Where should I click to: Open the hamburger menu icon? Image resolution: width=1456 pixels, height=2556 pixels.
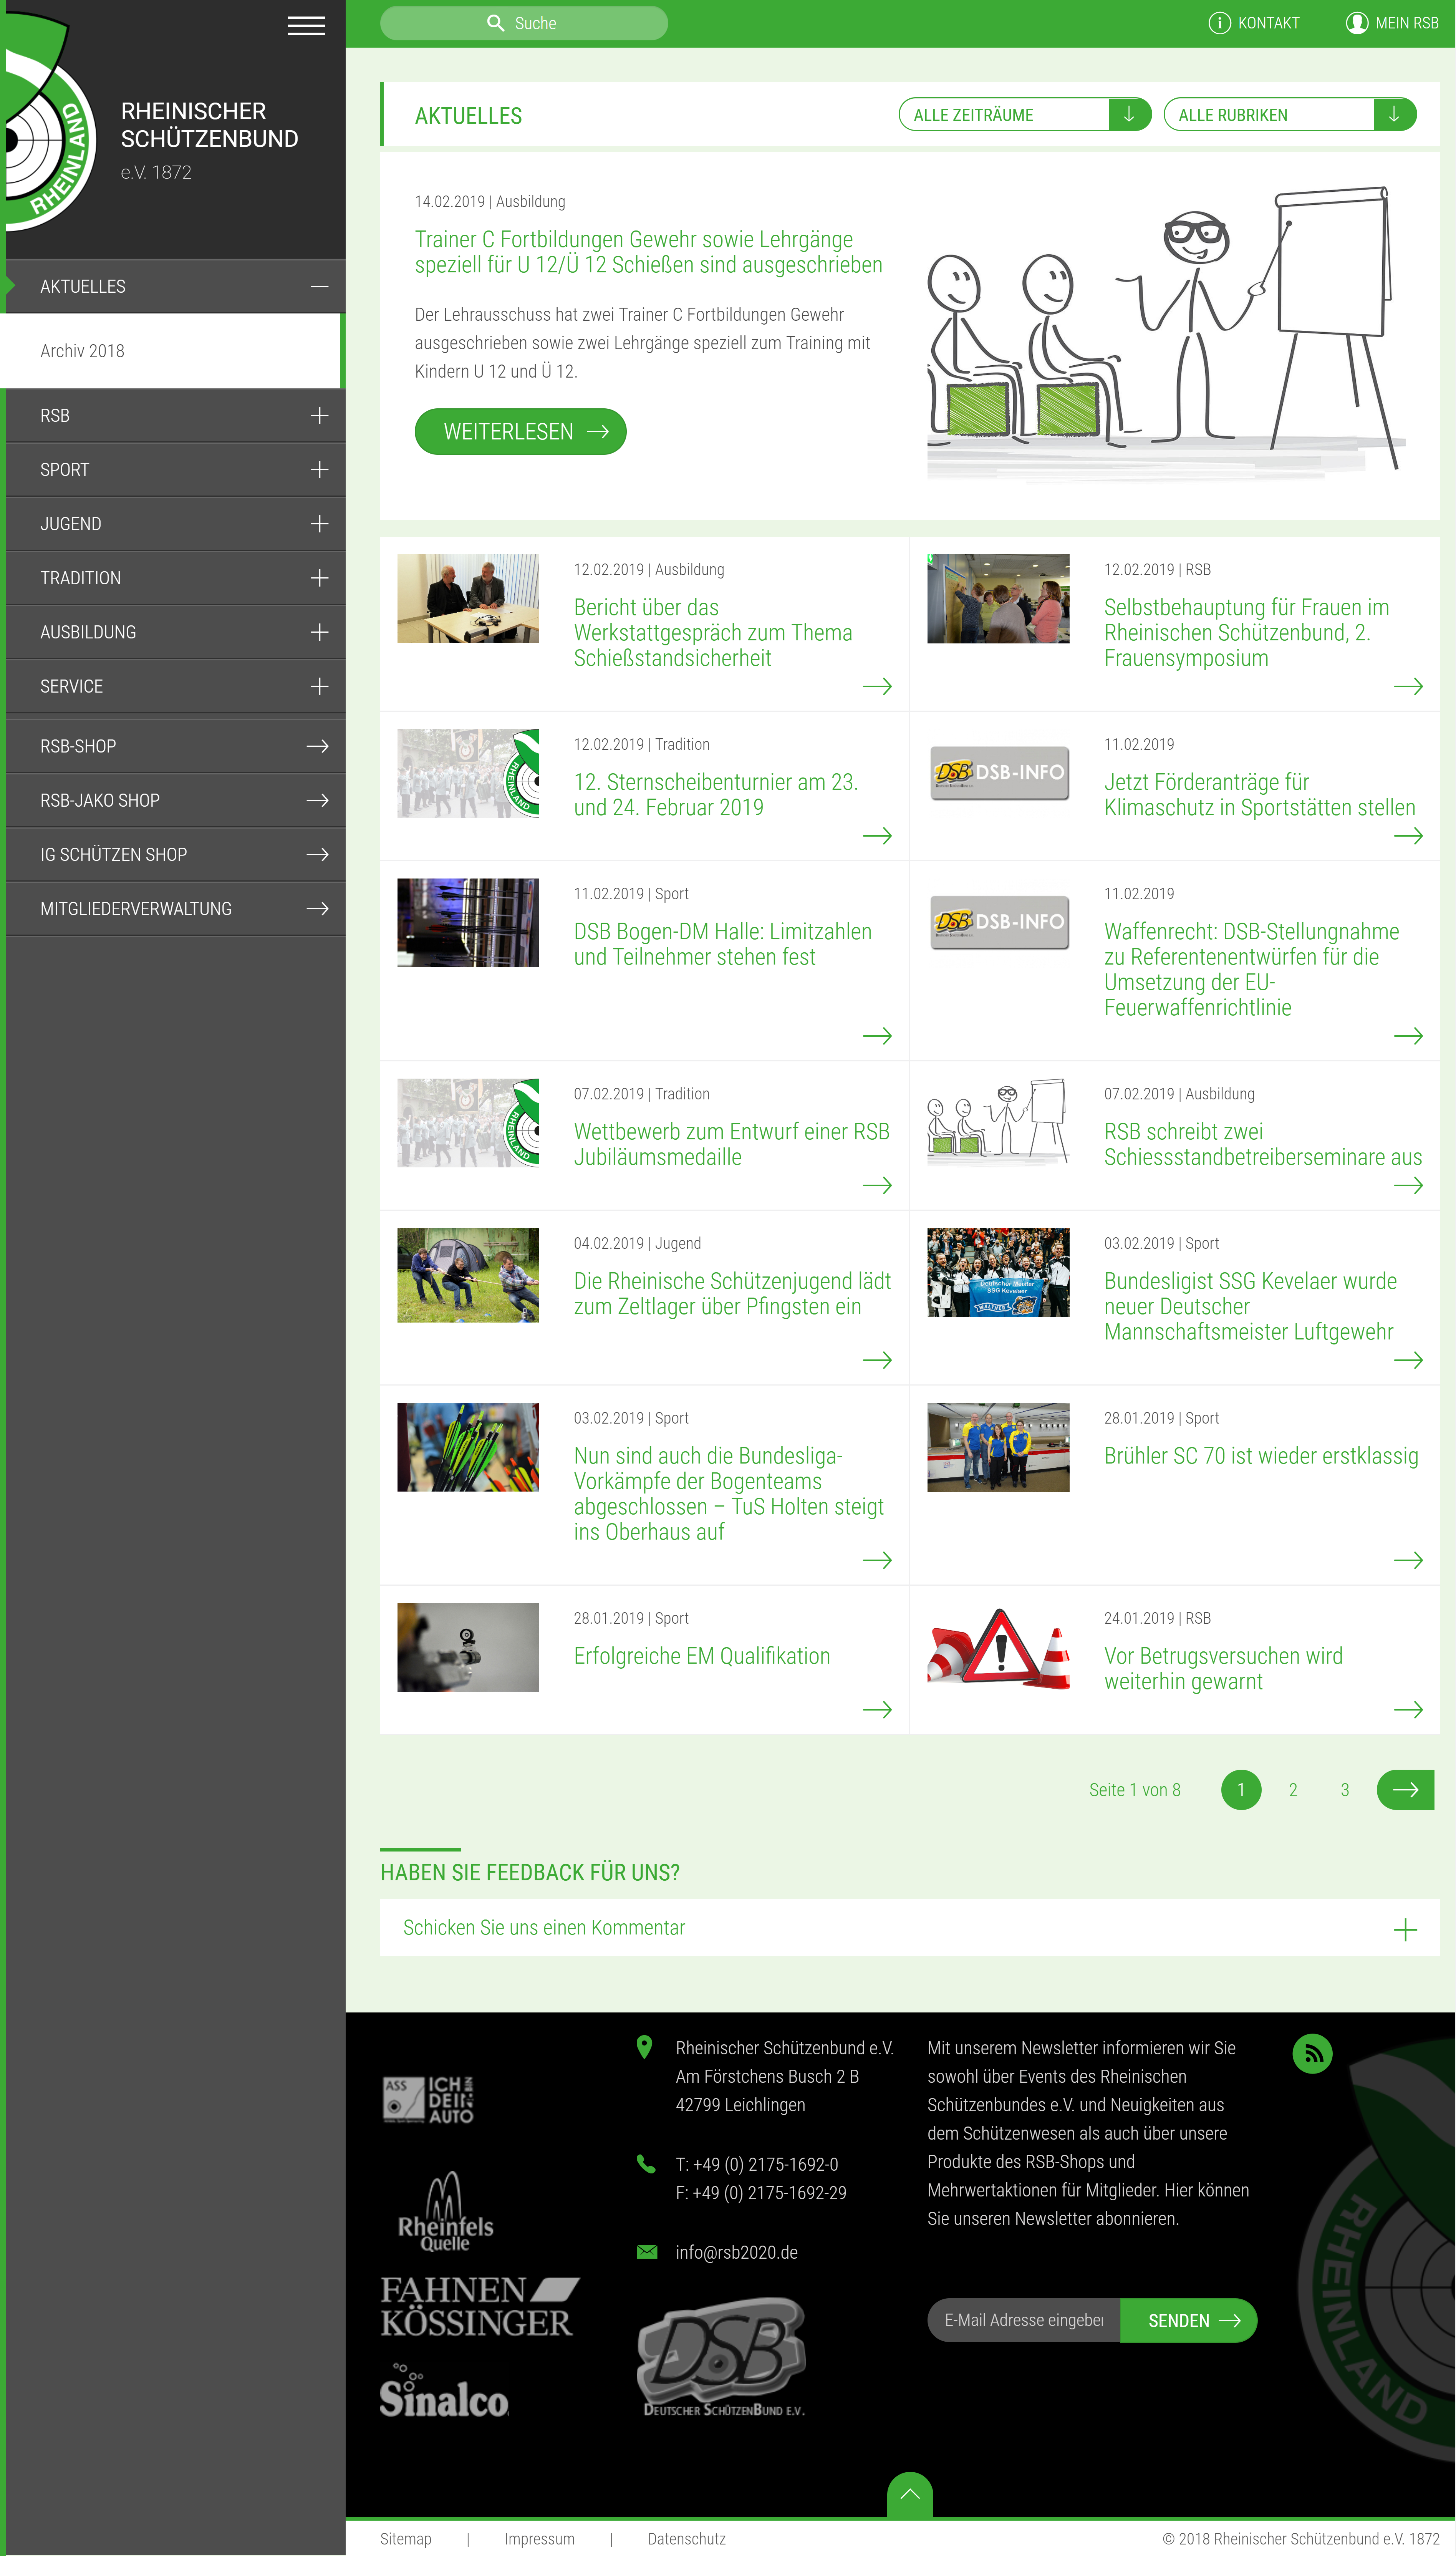point(306,26)
